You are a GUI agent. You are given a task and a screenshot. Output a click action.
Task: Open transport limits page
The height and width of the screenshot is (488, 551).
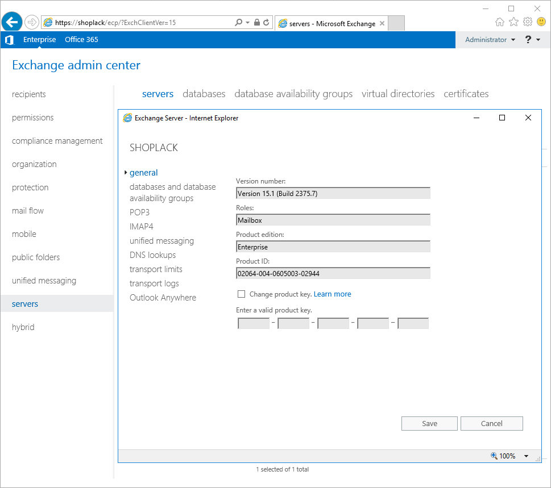point(156,269)
